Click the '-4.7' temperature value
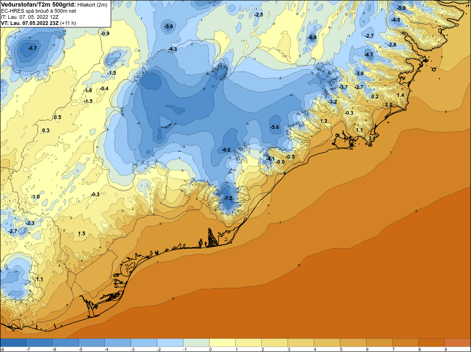Screen dimensions: 471x352 pos(369,55)
